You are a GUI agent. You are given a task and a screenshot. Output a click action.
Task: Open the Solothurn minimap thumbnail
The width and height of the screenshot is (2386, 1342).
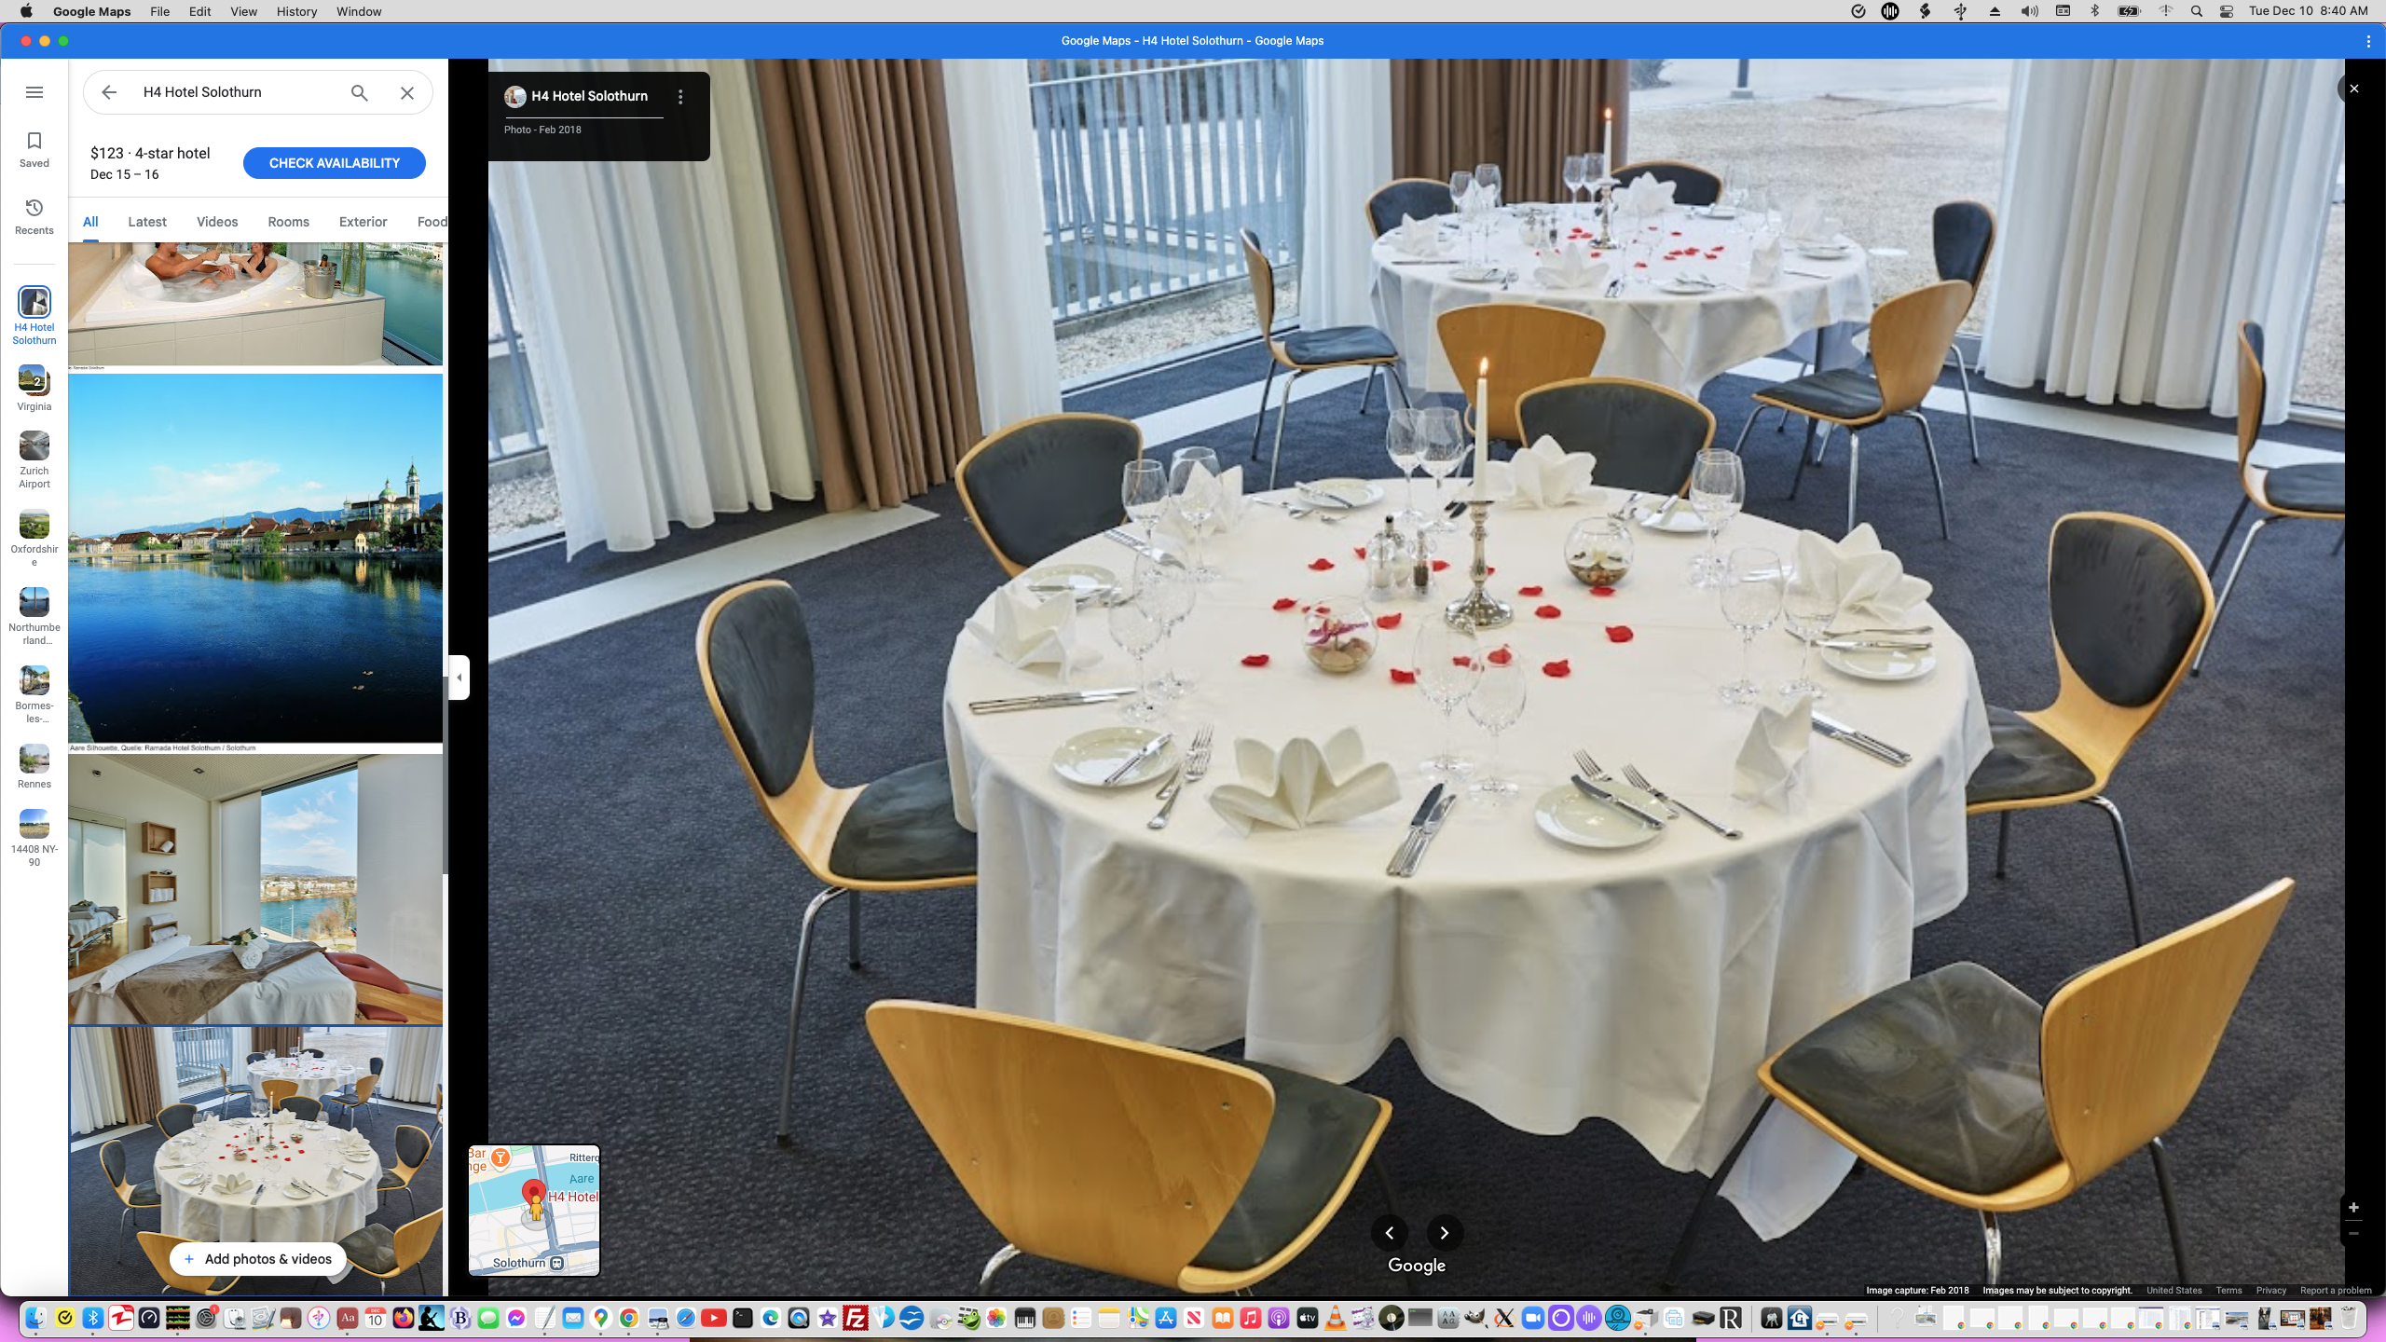pos(534,1211)
